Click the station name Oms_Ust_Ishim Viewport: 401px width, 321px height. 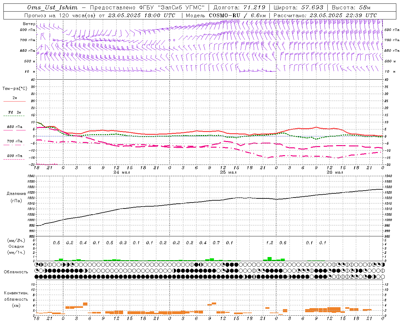[52, 8]
